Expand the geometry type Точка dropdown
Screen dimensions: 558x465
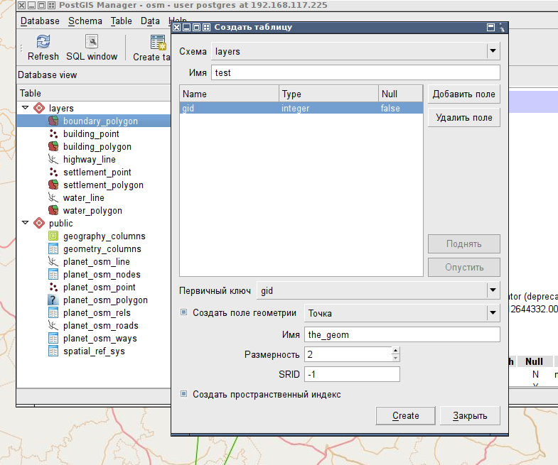[492, 312]
